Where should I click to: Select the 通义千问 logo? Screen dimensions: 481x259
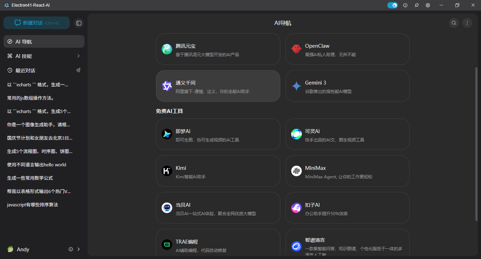click(167, 86)
